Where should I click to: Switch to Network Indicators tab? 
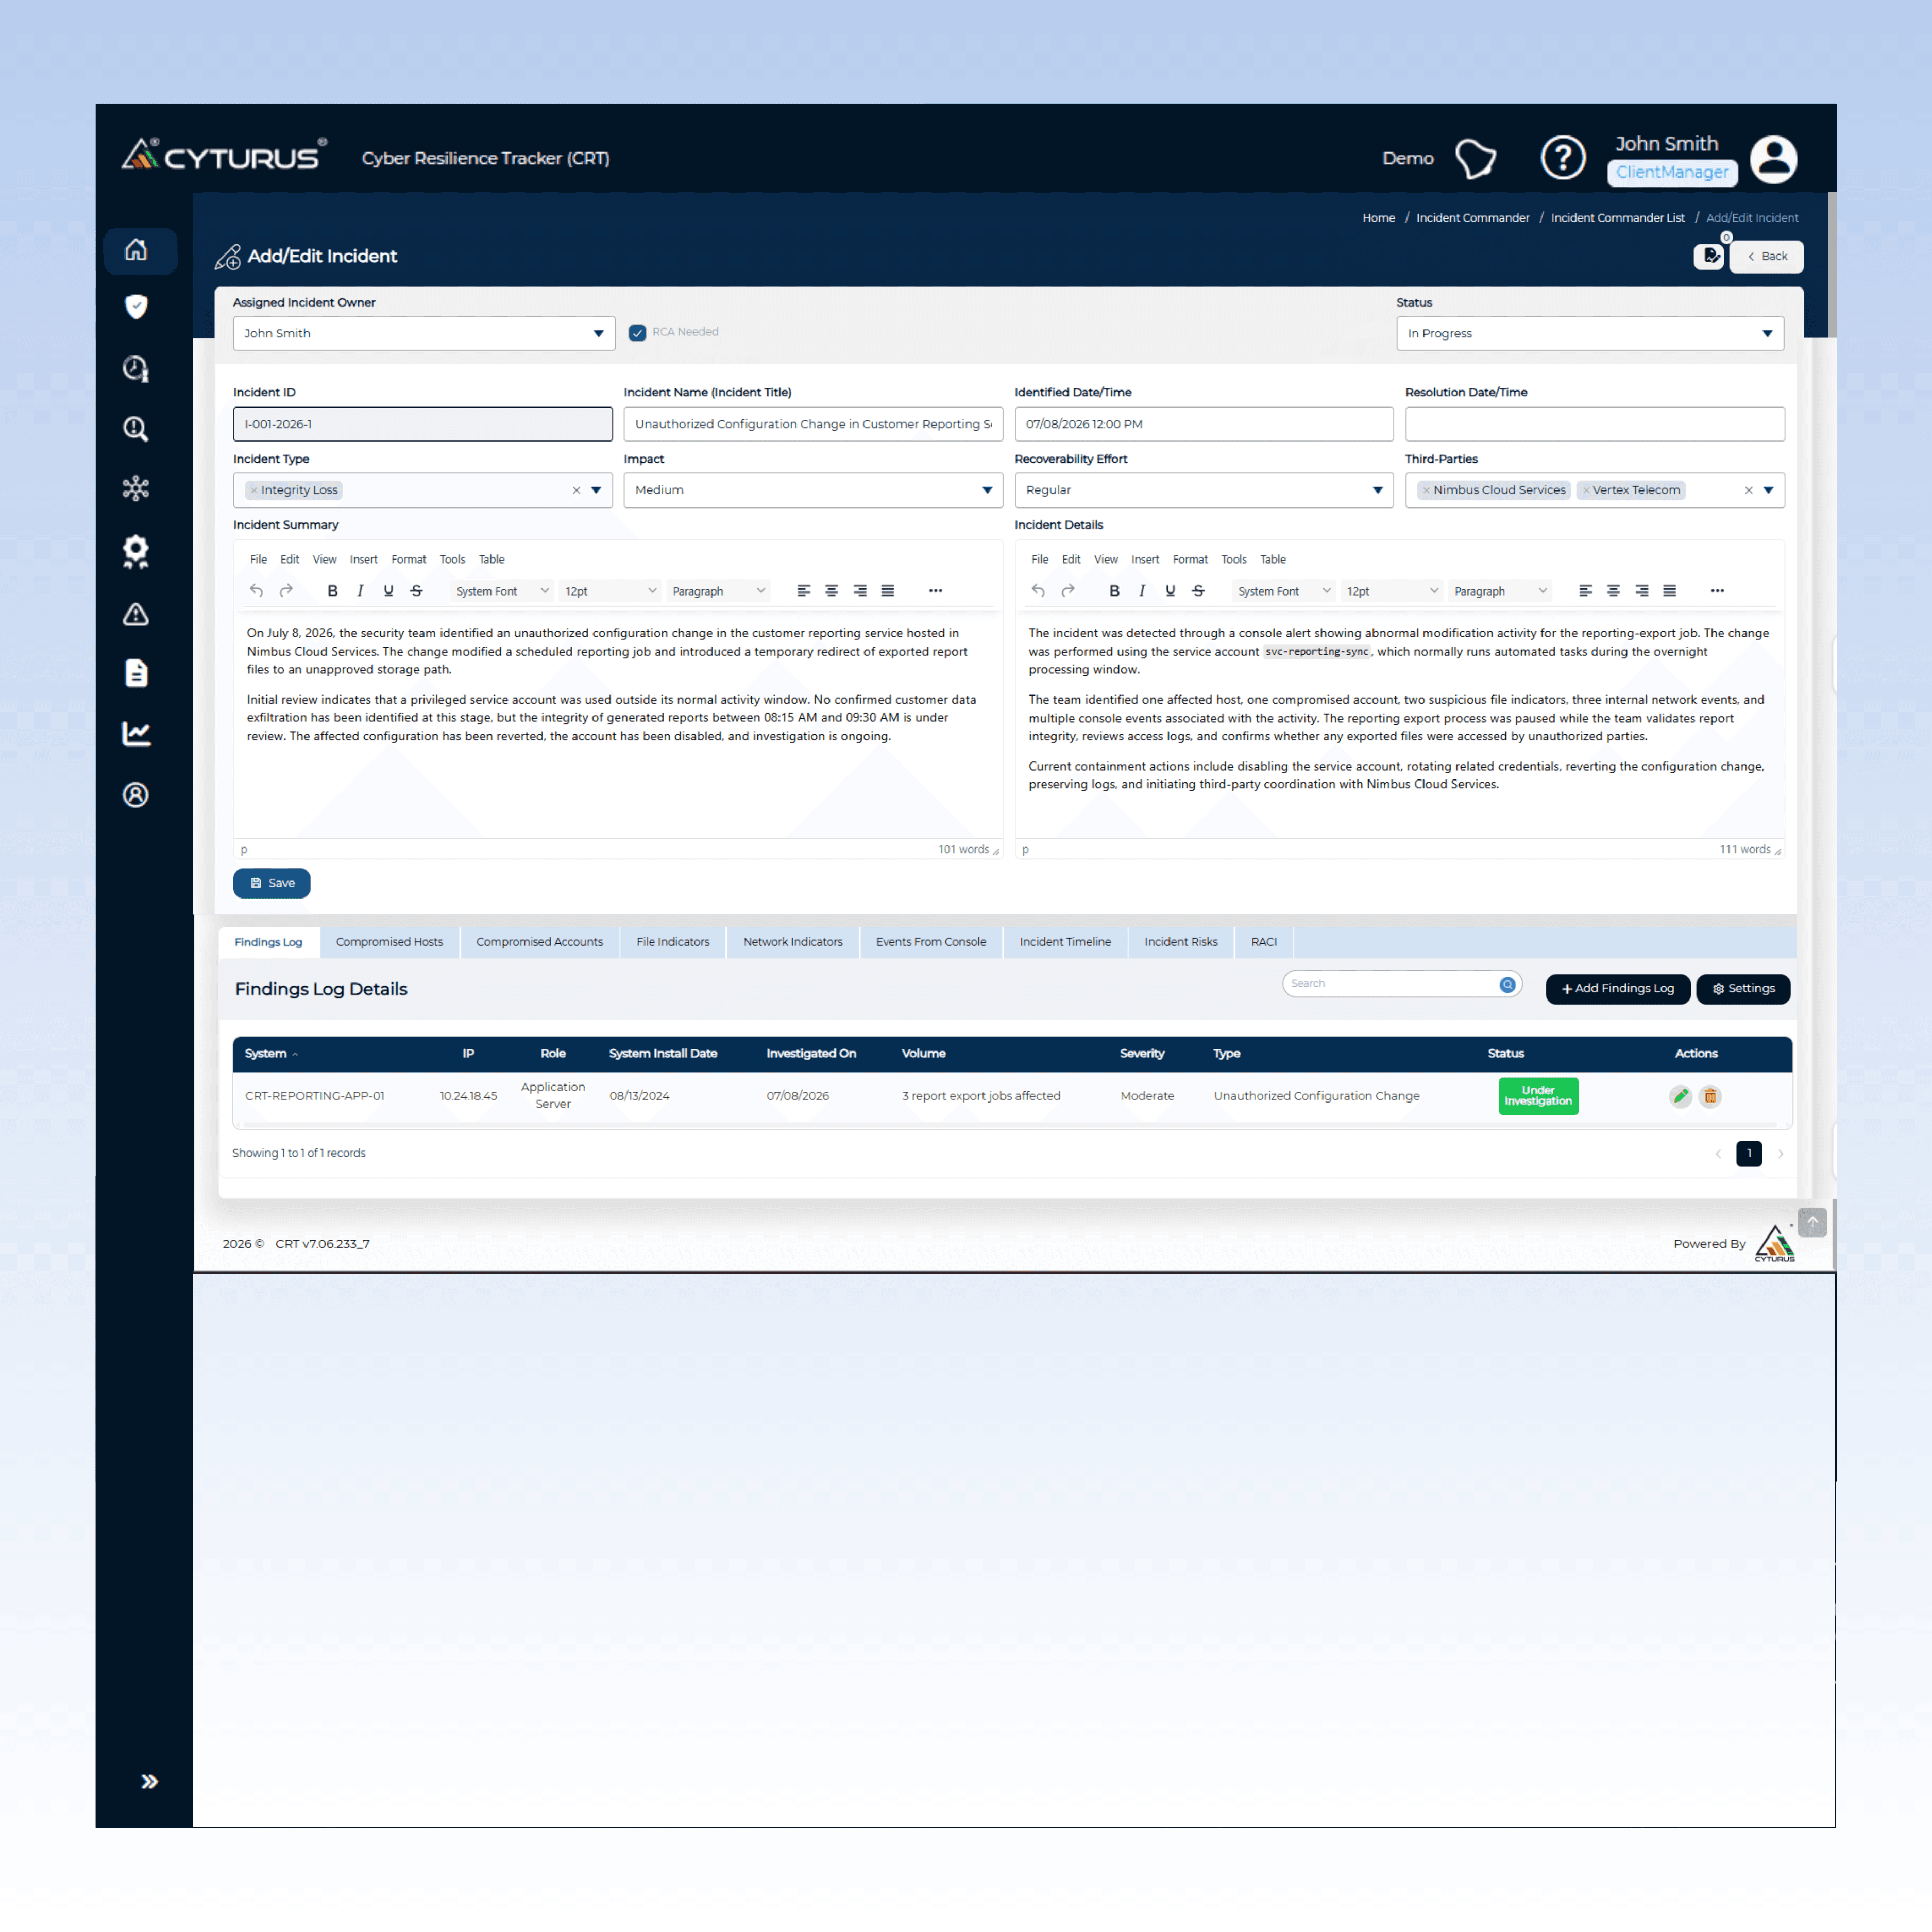tap(793, 942)
